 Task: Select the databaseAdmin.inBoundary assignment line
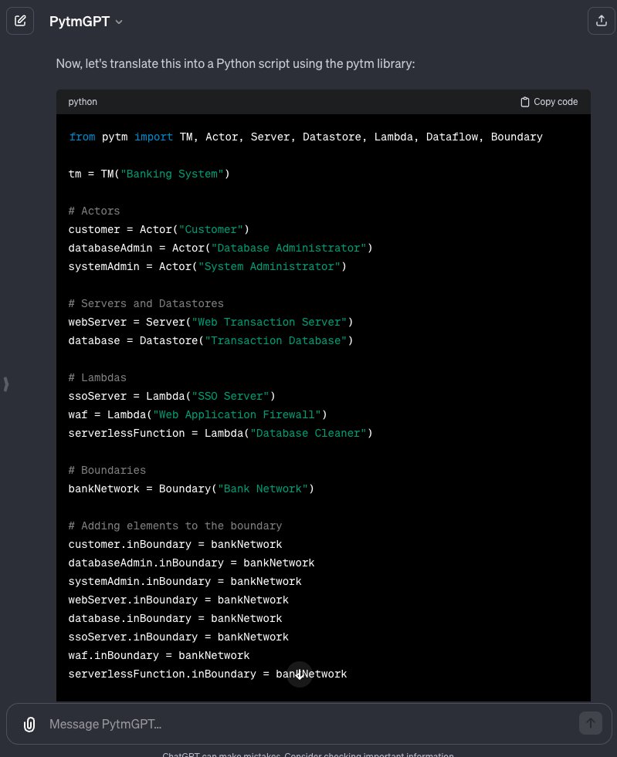click(x=192, y=563)
